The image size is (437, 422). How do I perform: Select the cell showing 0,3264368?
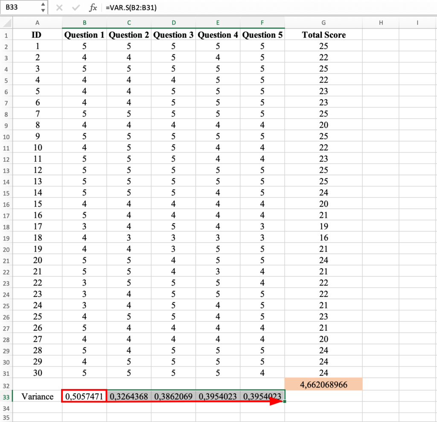point(128,396)
